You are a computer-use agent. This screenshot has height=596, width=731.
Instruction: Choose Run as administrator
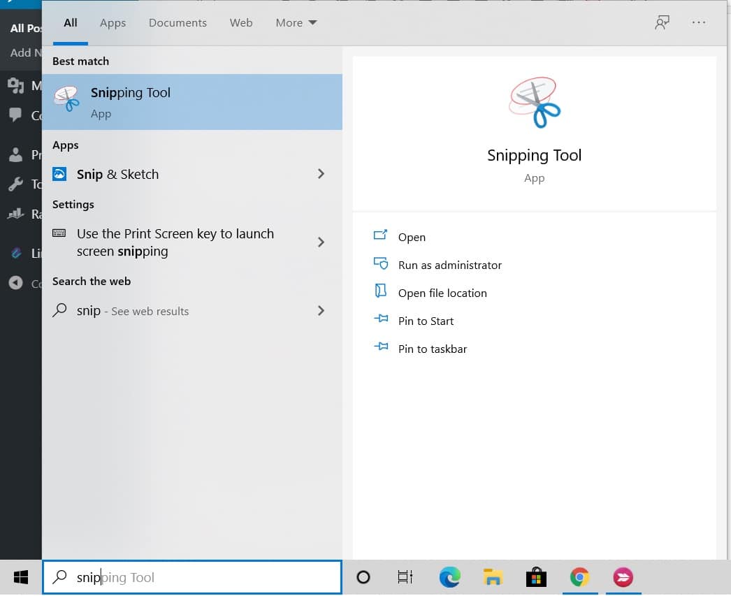450,265
